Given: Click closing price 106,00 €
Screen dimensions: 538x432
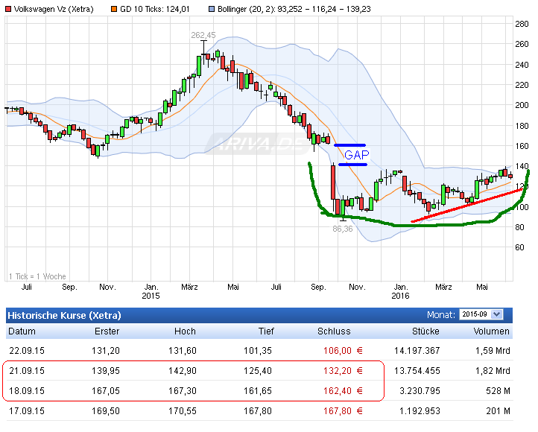Looking at the screenshot, I should [343, 351].
